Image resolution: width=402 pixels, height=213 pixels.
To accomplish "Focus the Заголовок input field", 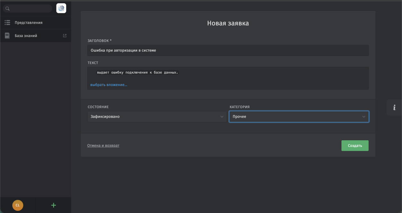I will coord(228,50).
